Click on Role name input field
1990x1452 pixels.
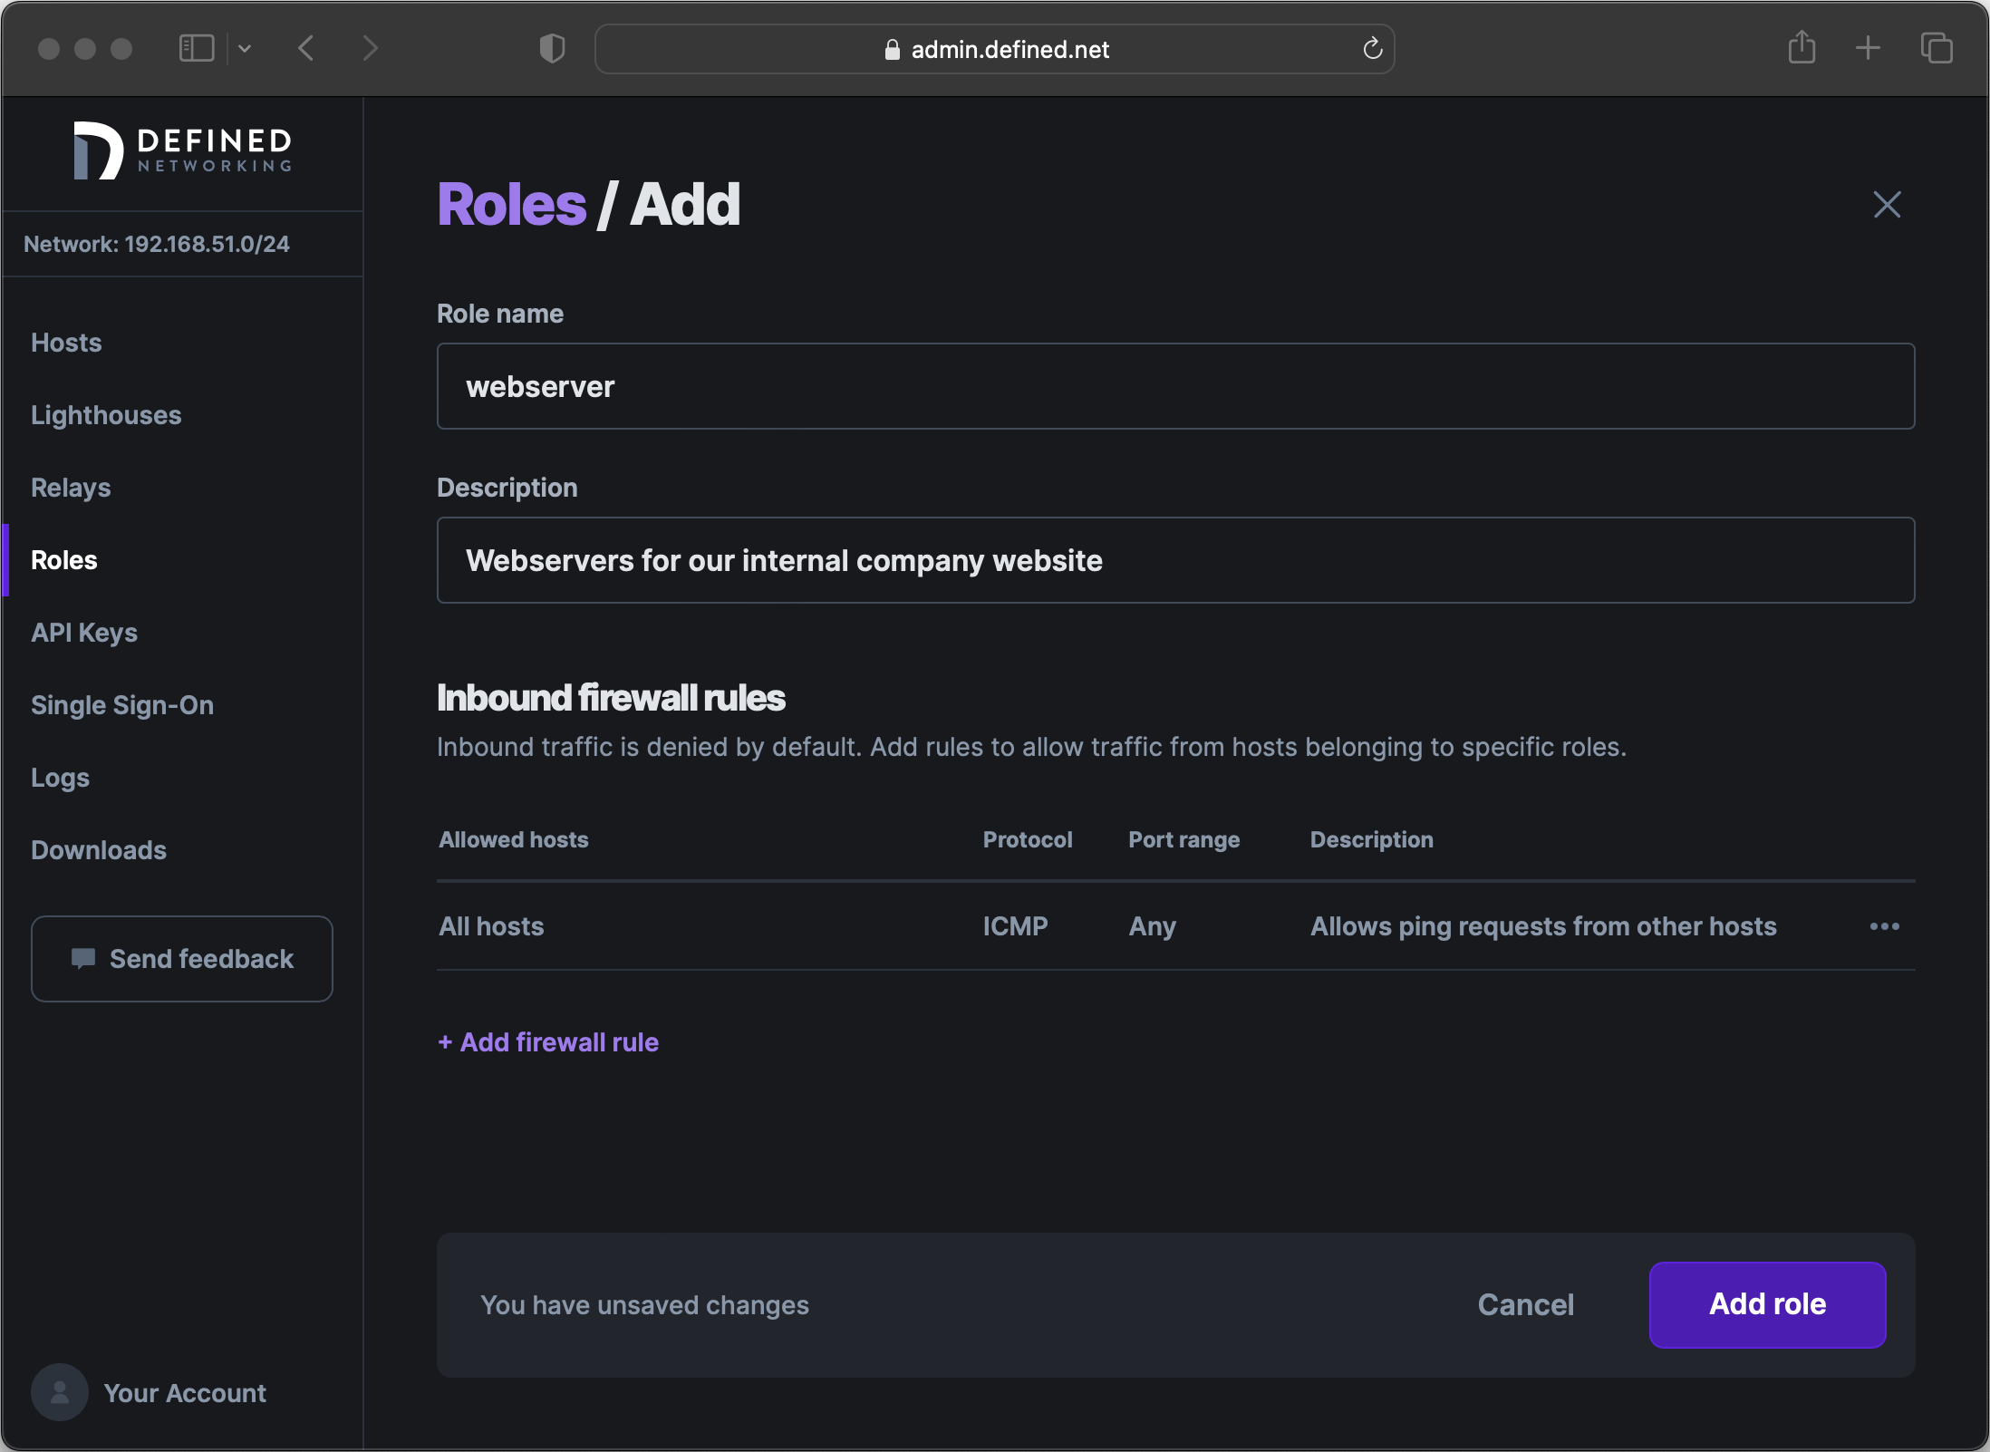coord(1175,386)
